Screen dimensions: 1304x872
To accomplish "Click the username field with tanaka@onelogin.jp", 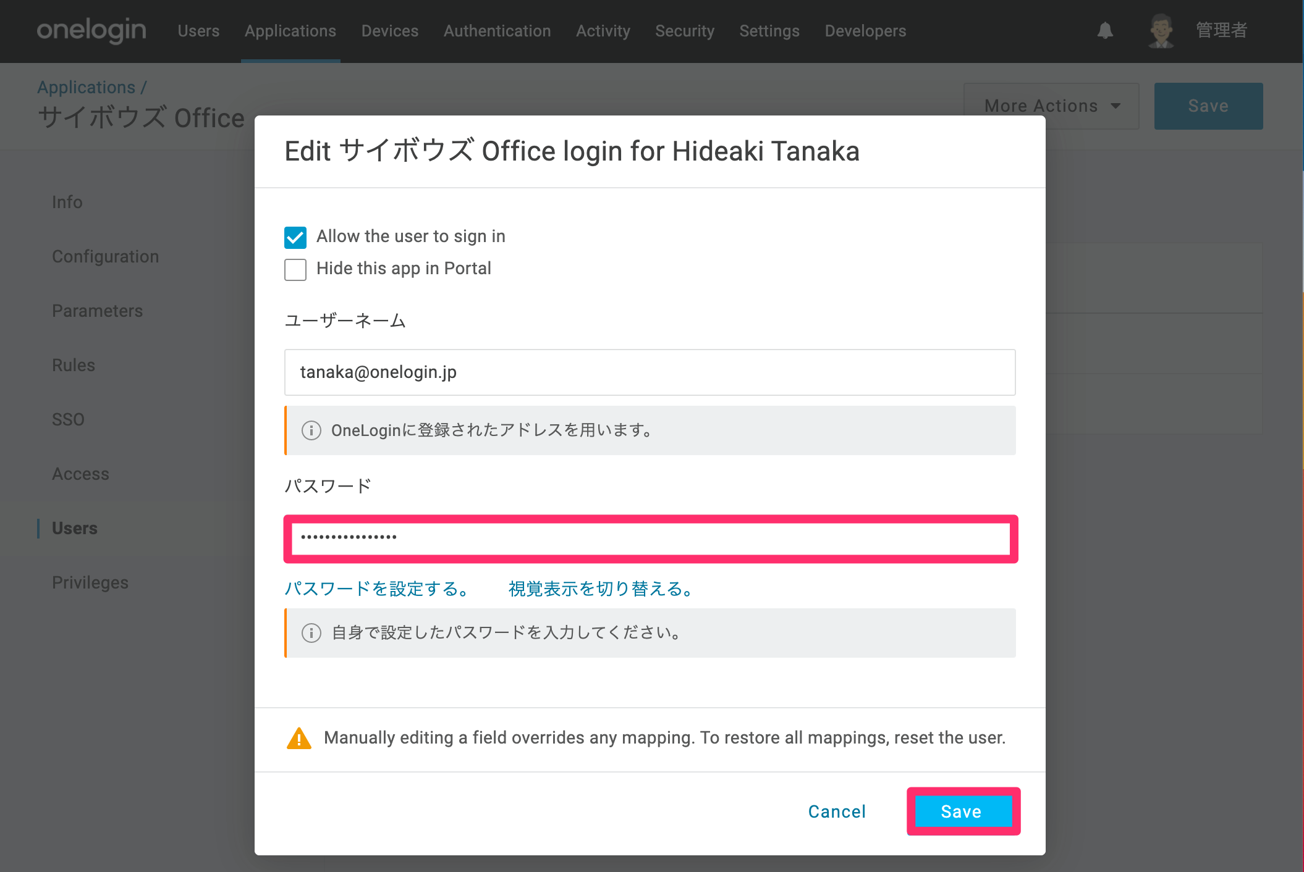I will click(650, 372).
